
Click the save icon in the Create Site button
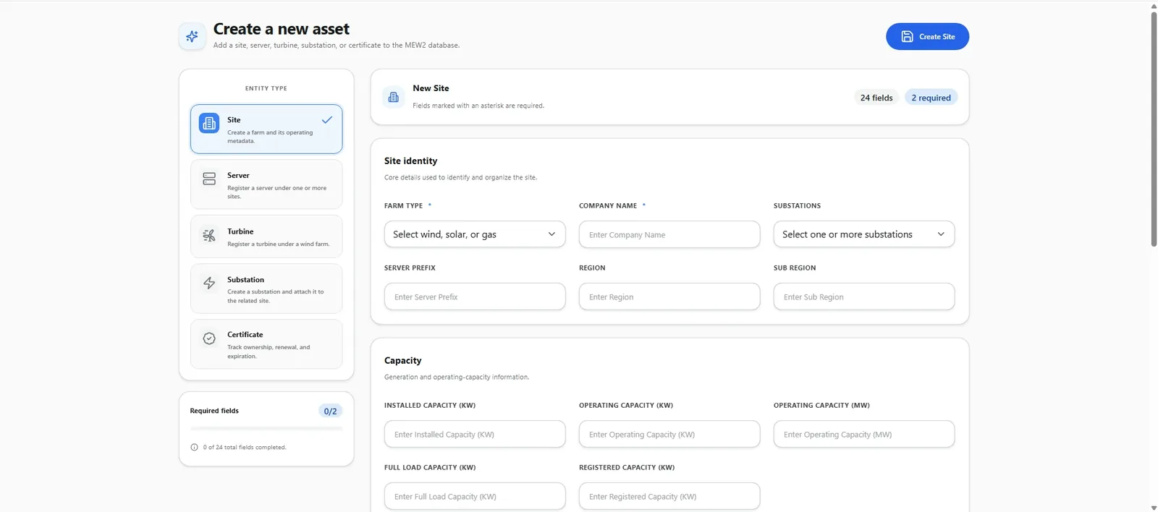click(x=907, y=36)
